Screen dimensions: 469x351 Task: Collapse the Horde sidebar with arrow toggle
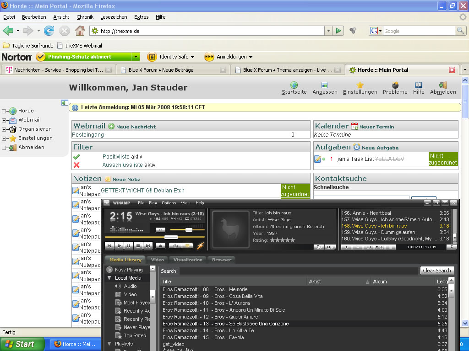(x=65, y=103)
